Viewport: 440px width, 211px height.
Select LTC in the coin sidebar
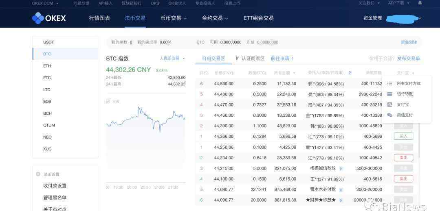point(65,89)
